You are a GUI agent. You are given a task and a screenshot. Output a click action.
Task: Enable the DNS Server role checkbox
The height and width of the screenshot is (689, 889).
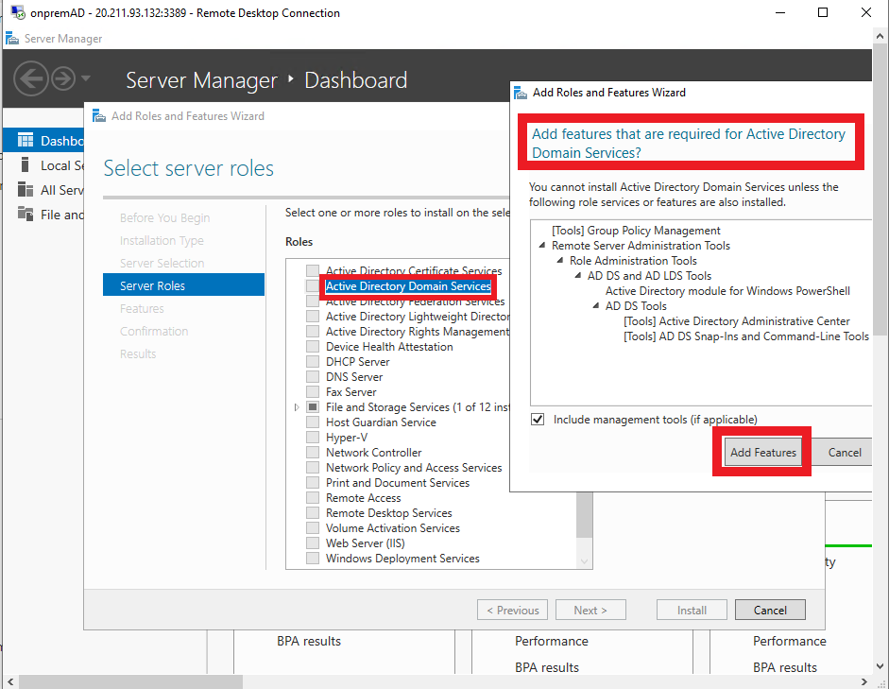pos(313,376)
